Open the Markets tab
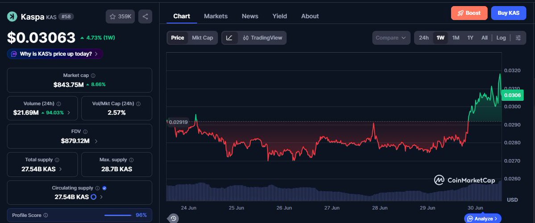 point(216,16)
